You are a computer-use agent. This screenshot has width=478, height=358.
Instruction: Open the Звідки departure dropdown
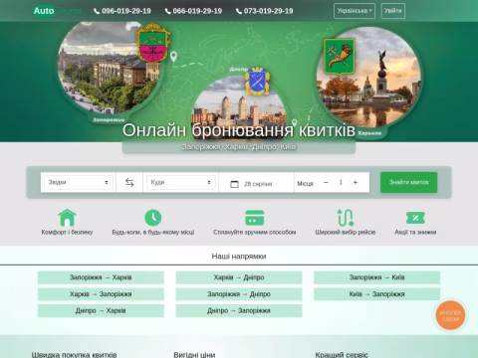(x=78, y=182)
